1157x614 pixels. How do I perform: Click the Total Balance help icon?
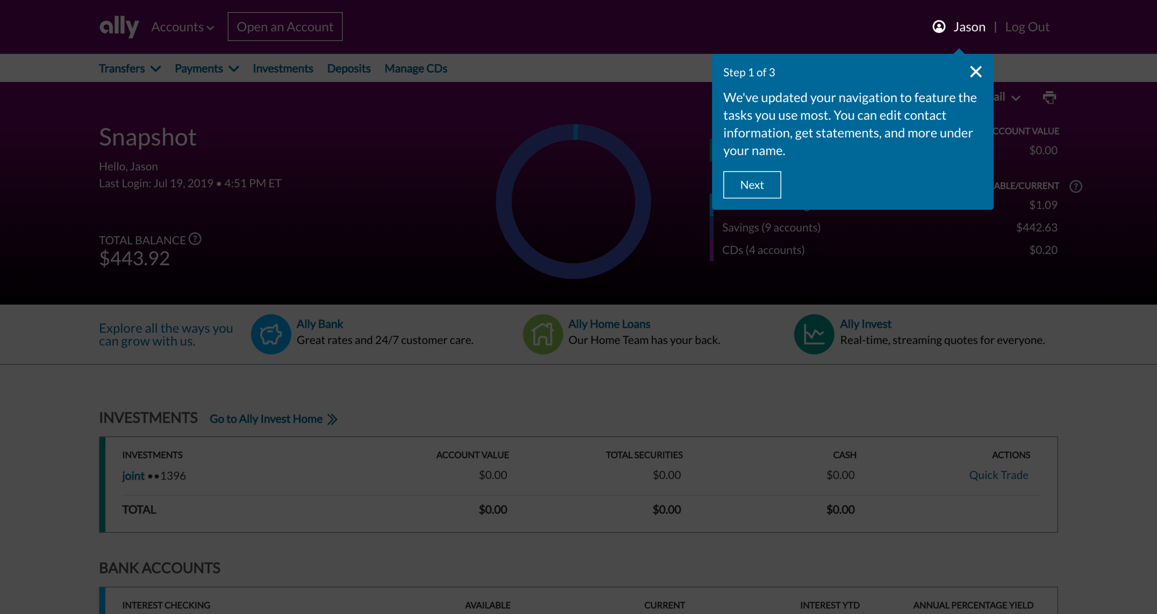[x=195, y=239]
